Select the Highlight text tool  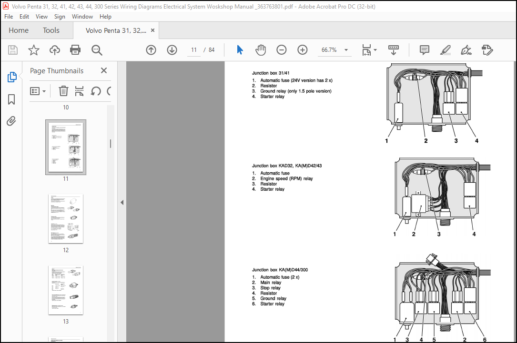pos(445,50)
